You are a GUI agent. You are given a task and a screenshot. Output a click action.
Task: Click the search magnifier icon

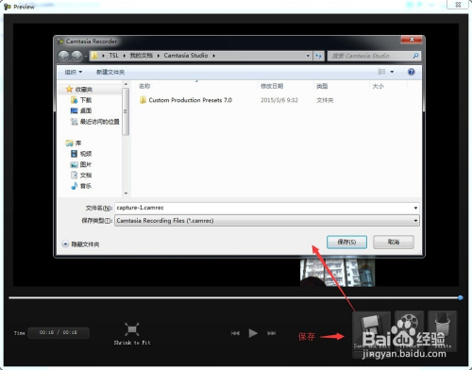click(415, 56)
